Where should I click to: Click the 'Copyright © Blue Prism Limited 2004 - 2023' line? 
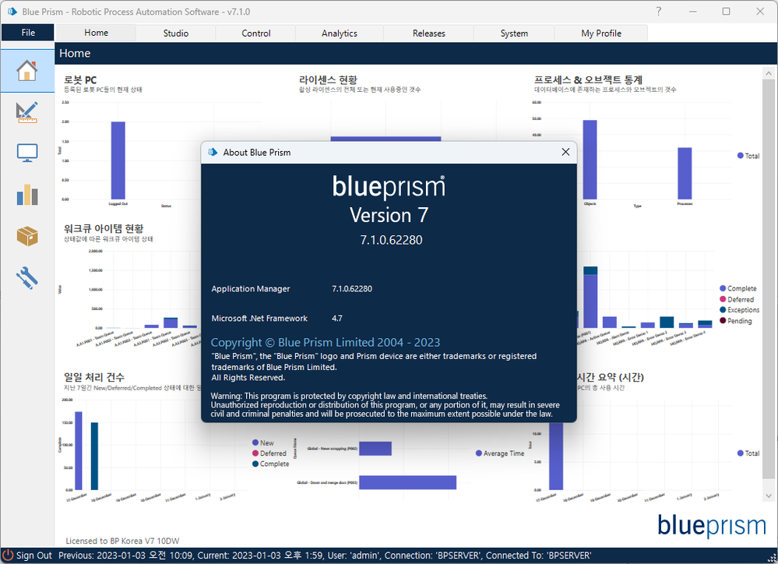point(326,342)
